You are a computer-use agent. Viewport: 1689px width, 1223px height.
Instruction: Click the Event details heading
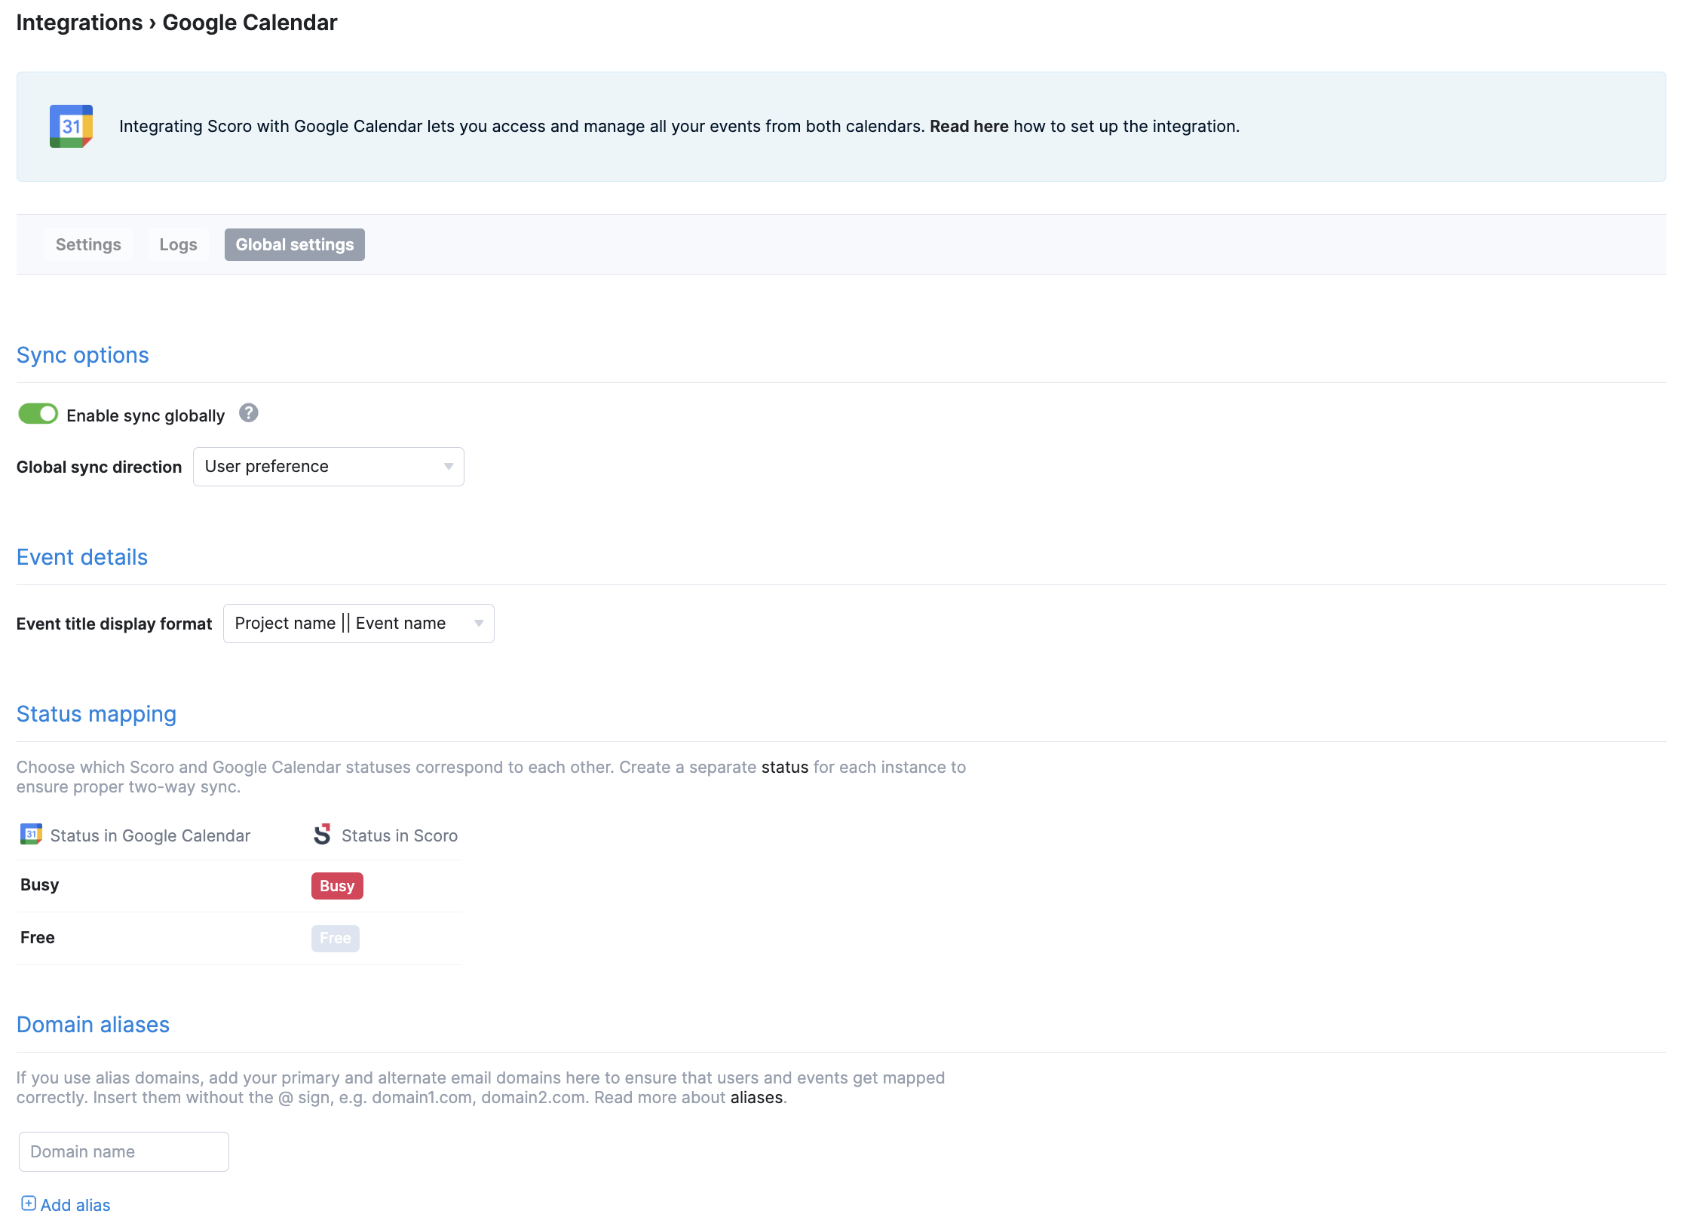[x=82, y=557]
